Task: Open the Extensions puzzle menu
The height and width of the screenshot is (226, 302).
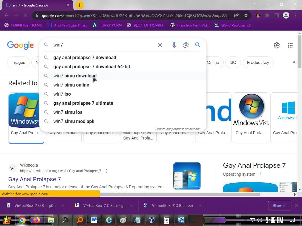Action: tap(267, 15)
